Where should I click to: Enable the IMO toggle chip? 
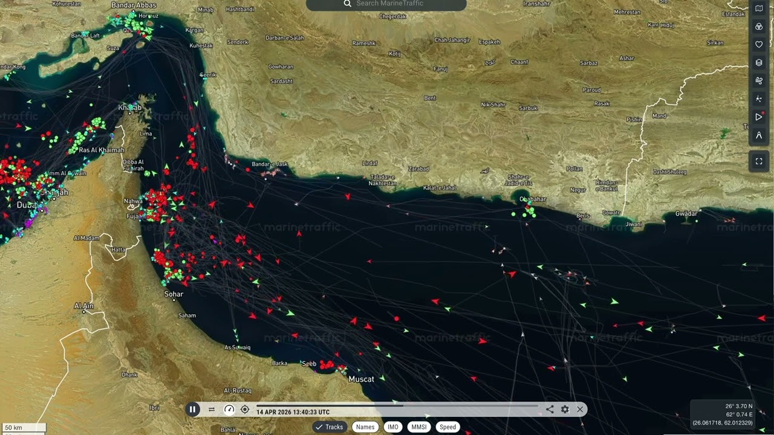click(x=393, y=427)
